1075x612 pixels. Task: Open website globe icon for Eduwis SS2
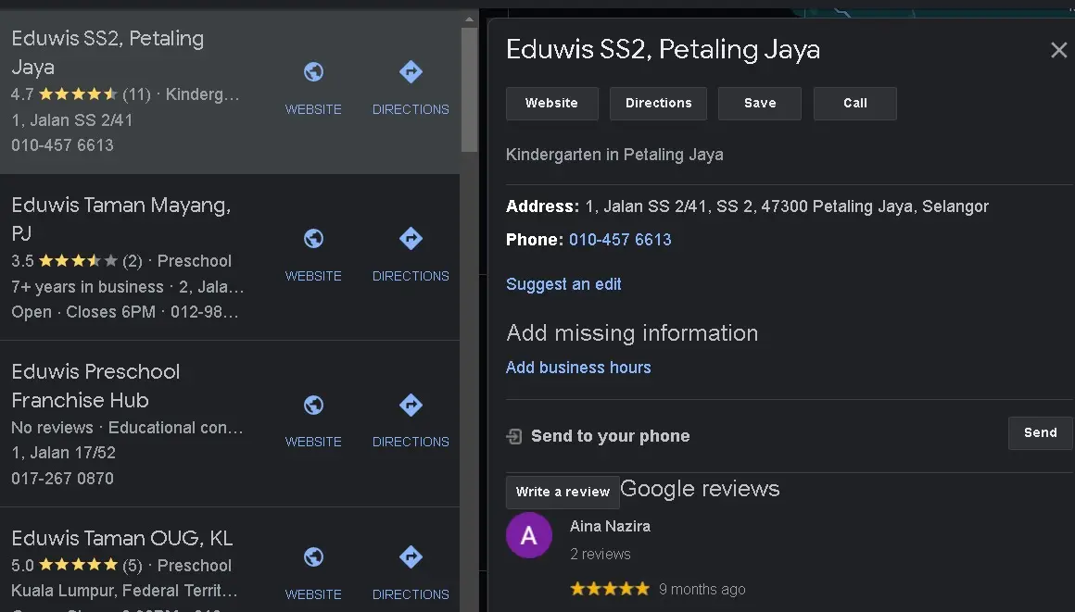[x=313, y=72]
